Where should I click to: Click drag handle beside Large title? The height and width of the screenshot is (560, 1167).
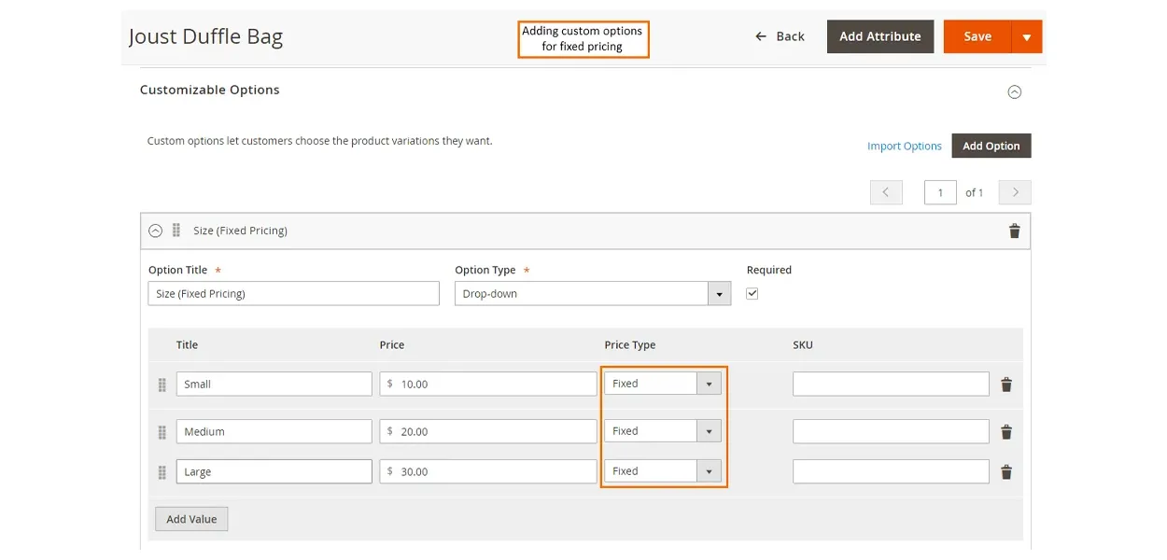tap(162, 472)
